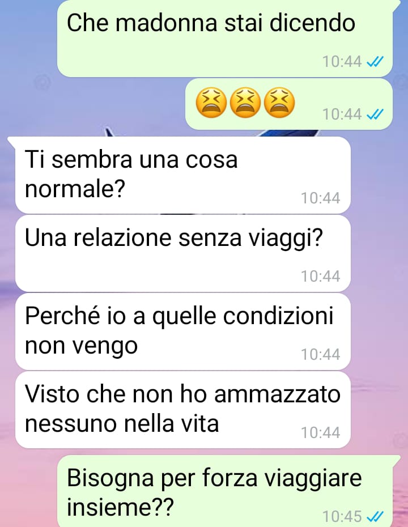Tap read receipt checkmarks on 10:45 message
Screen dimensions: 408x527
click(375, 516)
